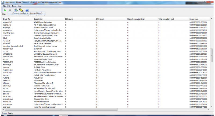Open the File menu
The height and width of the screenshot is (116, 215).
point(5,6)
